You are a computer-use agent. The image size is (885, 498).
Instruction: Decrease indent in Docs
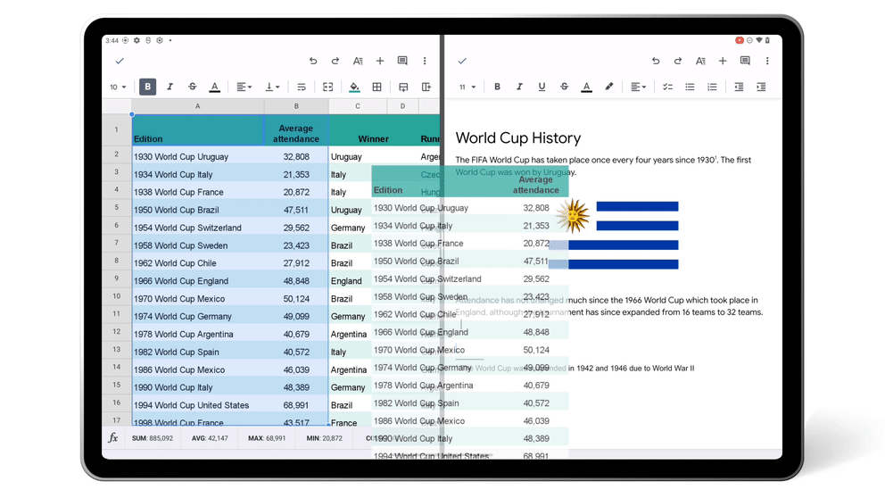pyautogui.click(x=739, y=87)
